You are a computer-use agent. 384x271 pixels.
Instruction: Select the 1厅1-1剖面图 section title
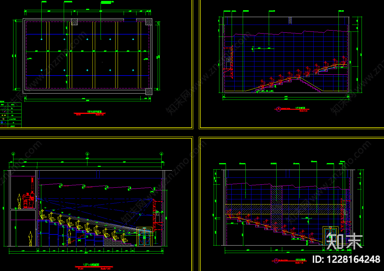coord(91,265)
